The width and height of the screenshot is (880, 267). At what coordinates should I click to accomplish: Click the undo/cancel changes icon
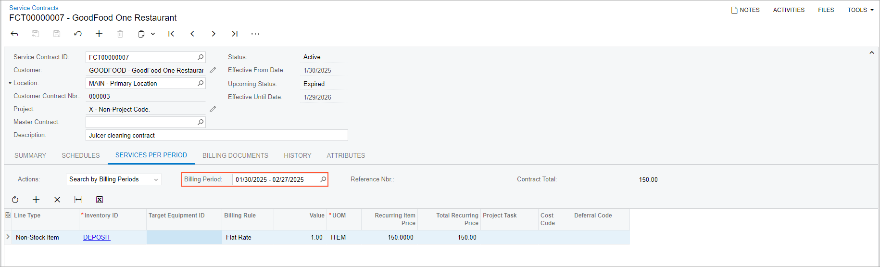(78, 34)
